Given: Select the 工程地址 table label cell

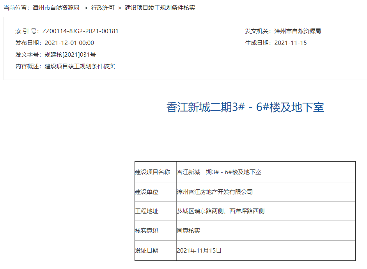Looking at the screenshot, I should 147,211.
